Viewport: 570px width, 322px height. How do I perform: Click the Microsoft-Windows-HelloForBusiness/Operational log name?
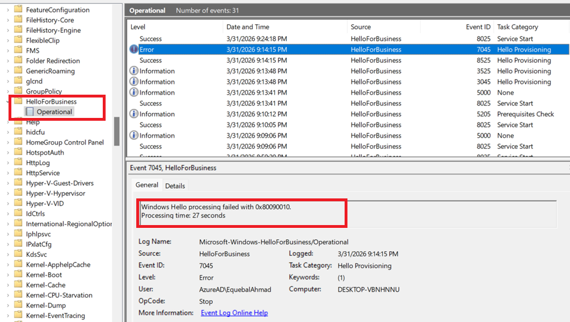(x=274, y=241)
